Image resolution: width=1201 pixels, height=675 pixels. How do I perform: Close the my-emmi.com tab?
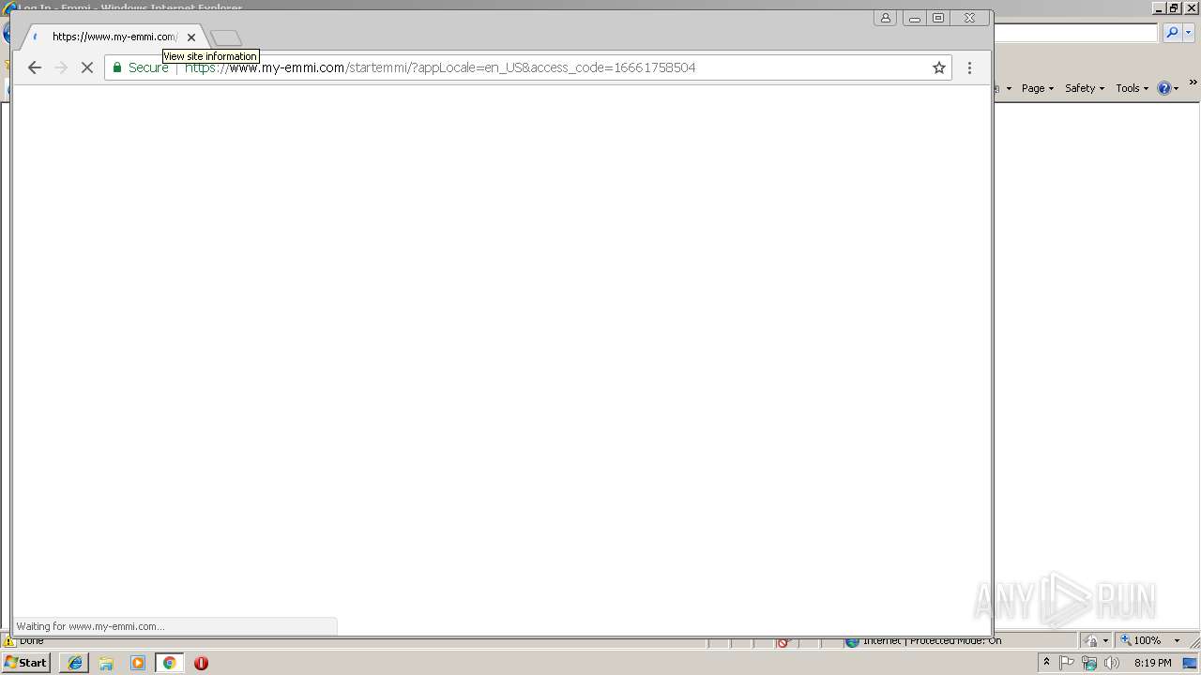click(x=191, y=37)
